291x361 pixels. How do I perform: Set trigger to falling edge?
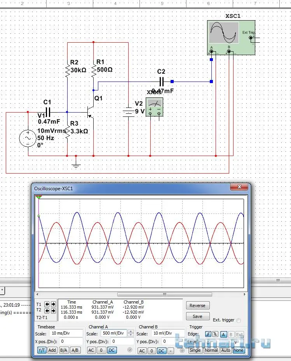coord(215,334)
